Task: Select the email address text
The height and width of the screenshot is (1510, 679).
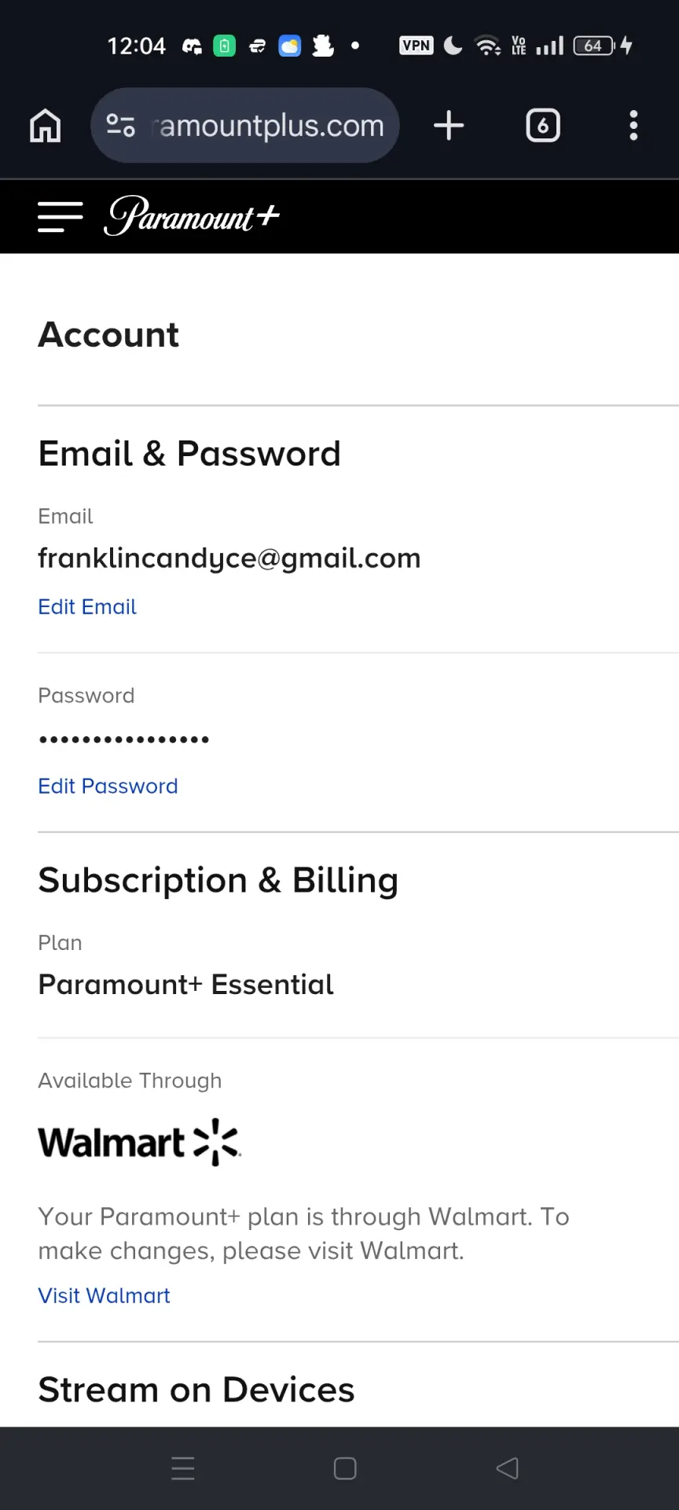Action: pos(229,558)
